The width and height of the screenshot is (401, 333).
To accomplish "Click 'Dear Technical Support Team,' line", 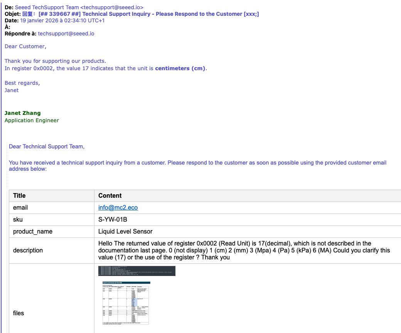I will coord(47,146).
